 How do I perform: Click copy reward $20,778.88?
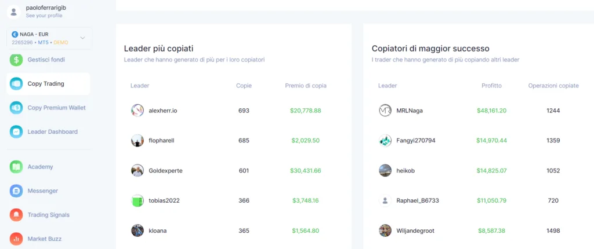pos(306,111)
